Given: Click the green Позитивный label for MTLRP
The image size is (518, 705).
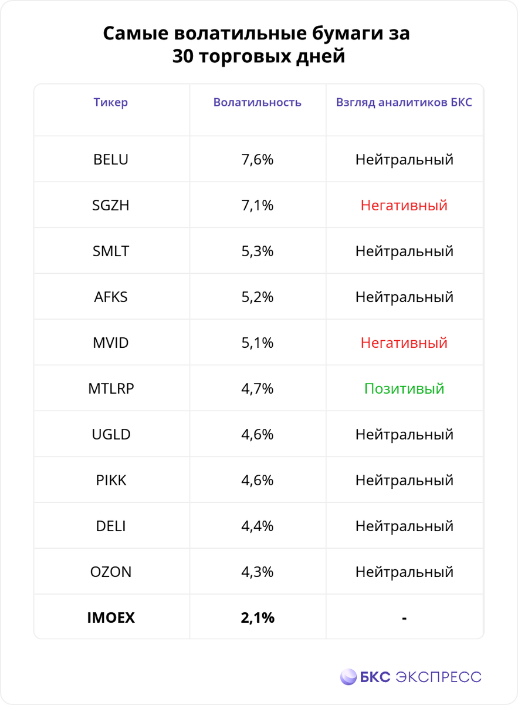Looking at the screenshot, I should pos(404,388).
